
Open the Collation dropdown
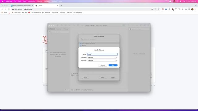pyautogui.click(x=102, y=60)
